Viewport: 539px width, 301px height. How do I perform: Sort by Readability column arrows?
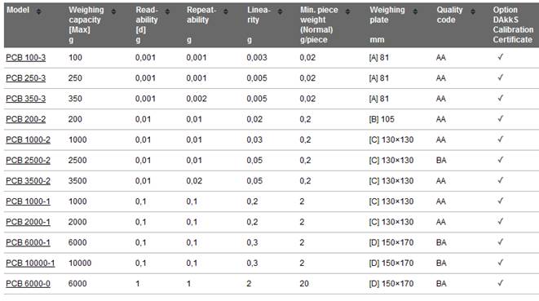tap(167, 11)
